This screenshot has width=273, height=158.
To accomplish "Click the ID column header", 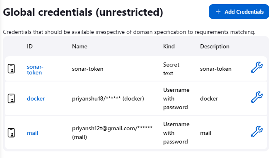I will click(30, 46).
